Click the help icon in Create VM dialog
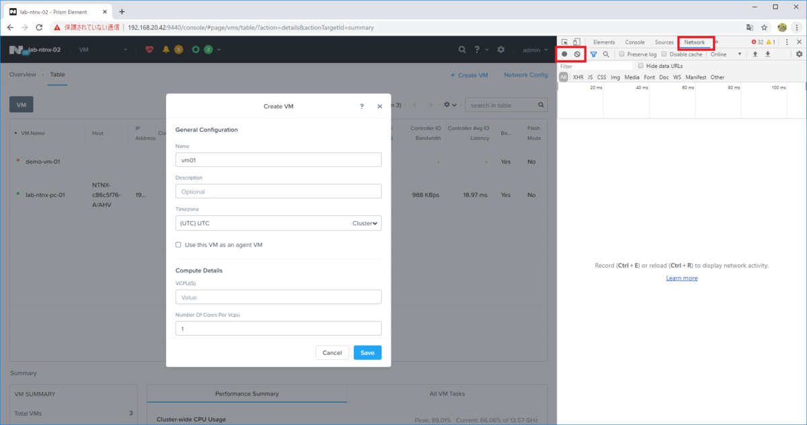807x425 pixels. (362, 106)
